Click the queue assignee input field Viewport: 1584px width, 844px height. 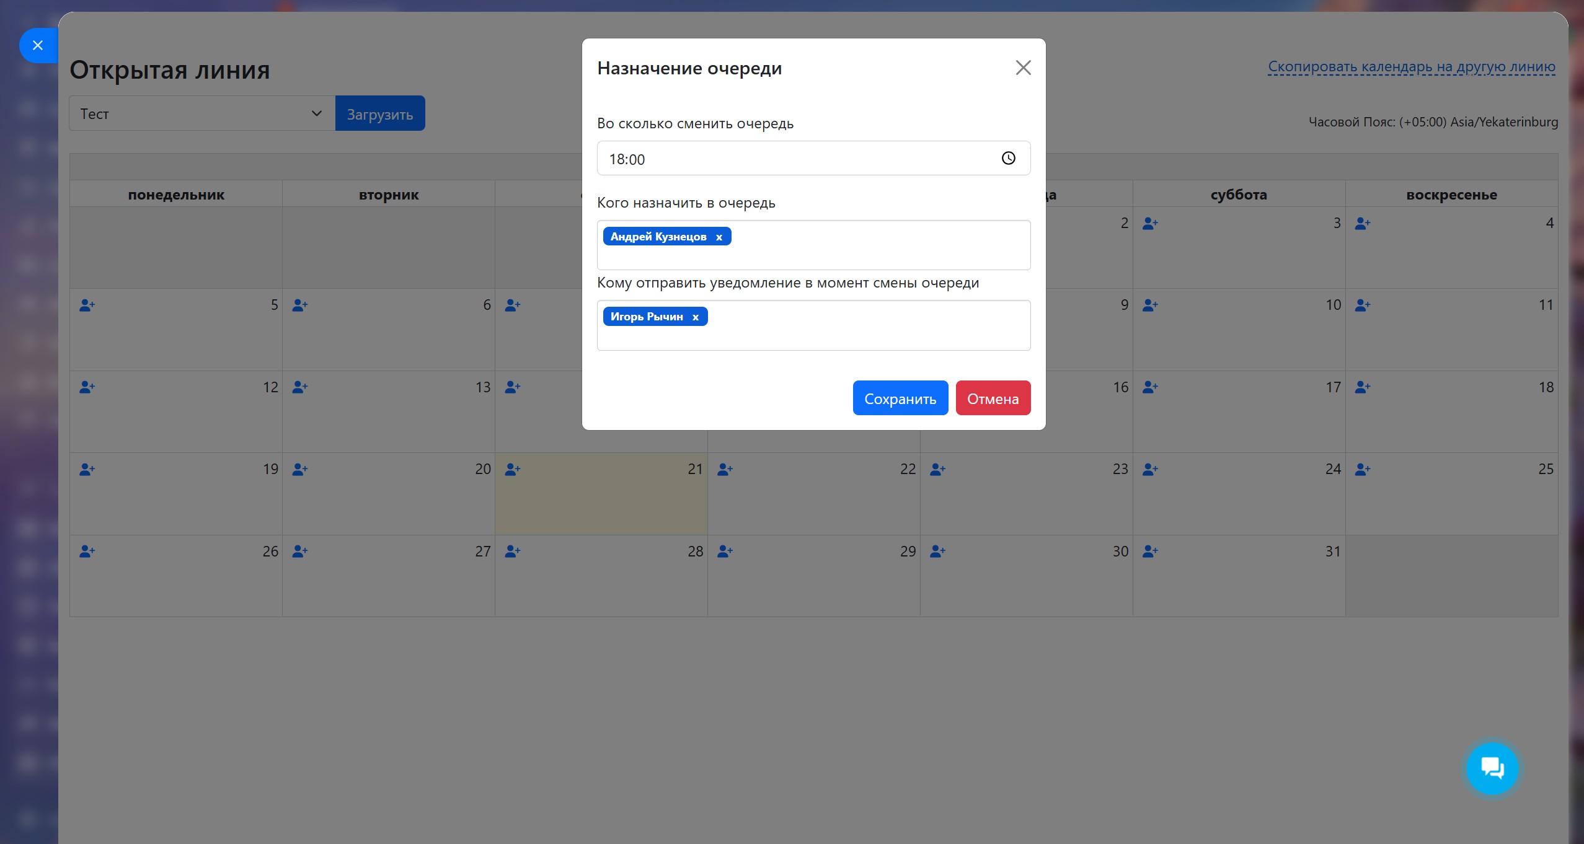[868, 246]
